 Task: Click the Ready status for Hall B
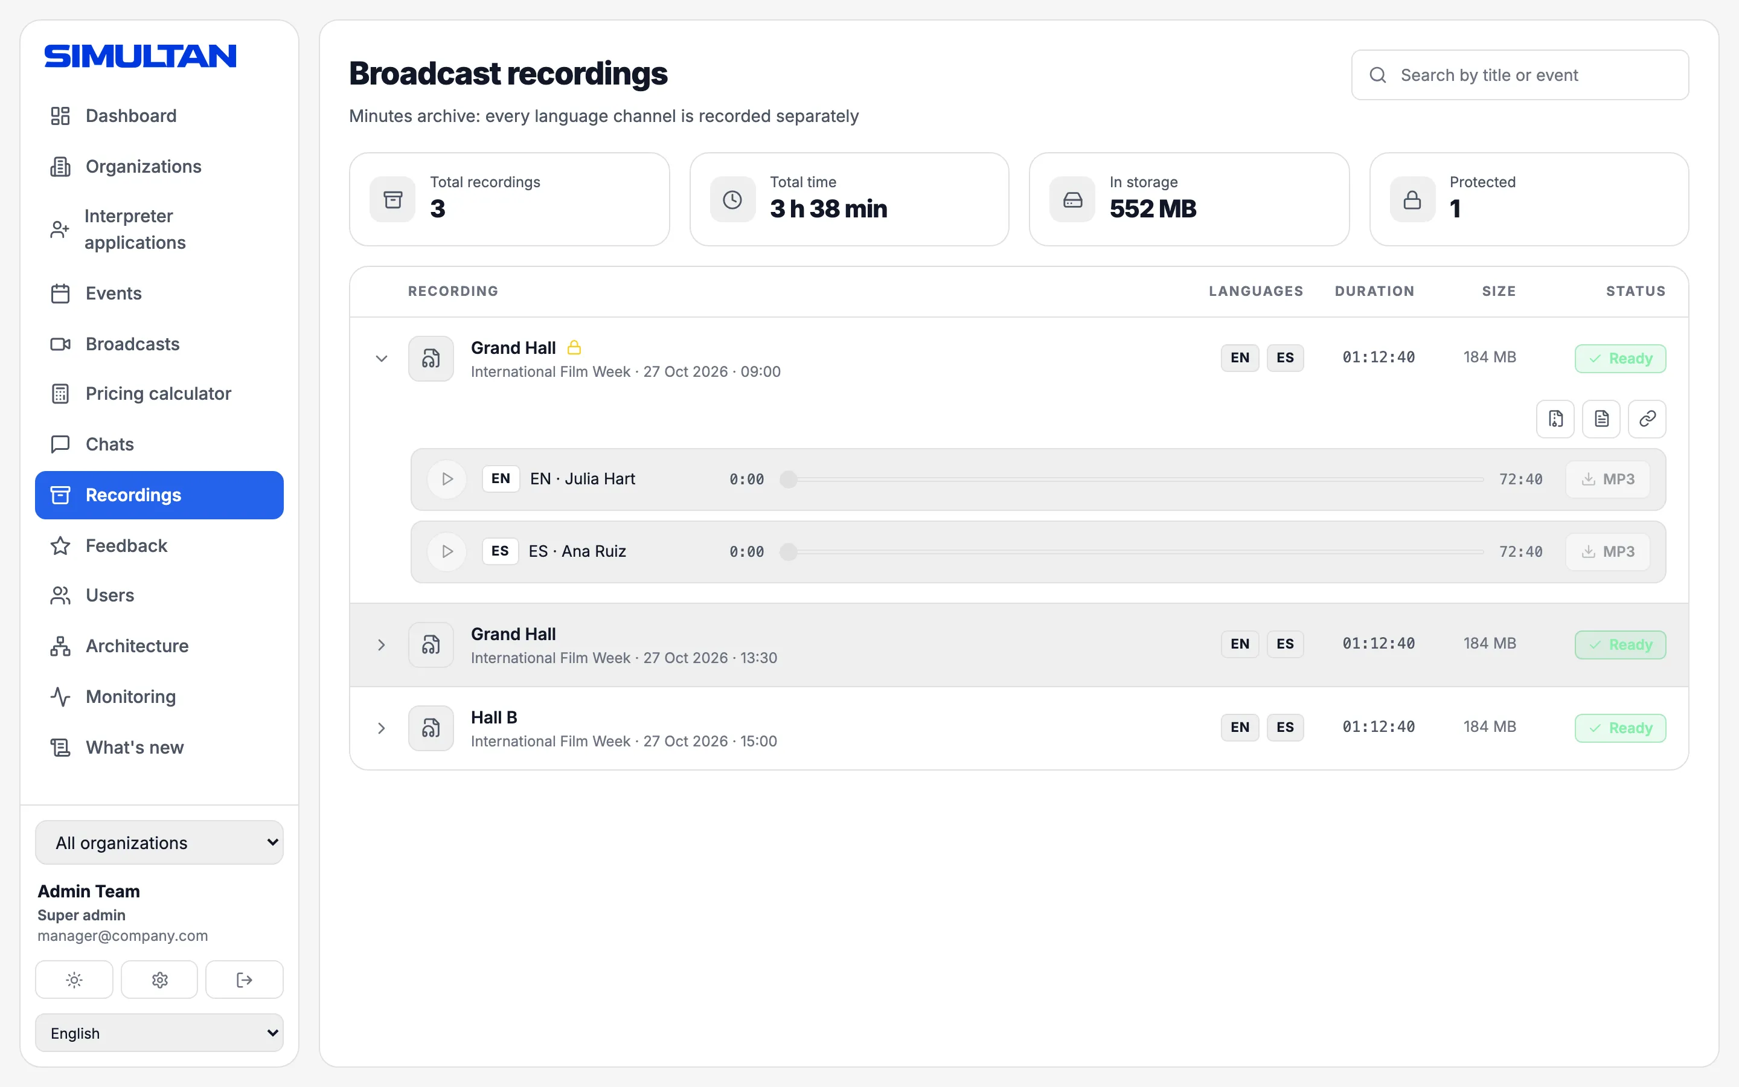[1621, 728]
